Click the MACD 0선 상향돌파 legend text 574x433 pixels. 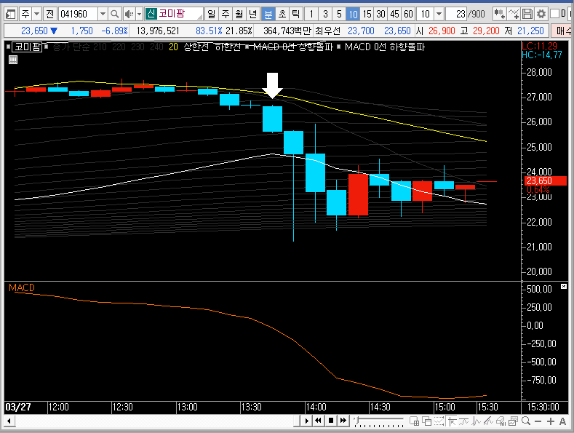tap(293, 47)
